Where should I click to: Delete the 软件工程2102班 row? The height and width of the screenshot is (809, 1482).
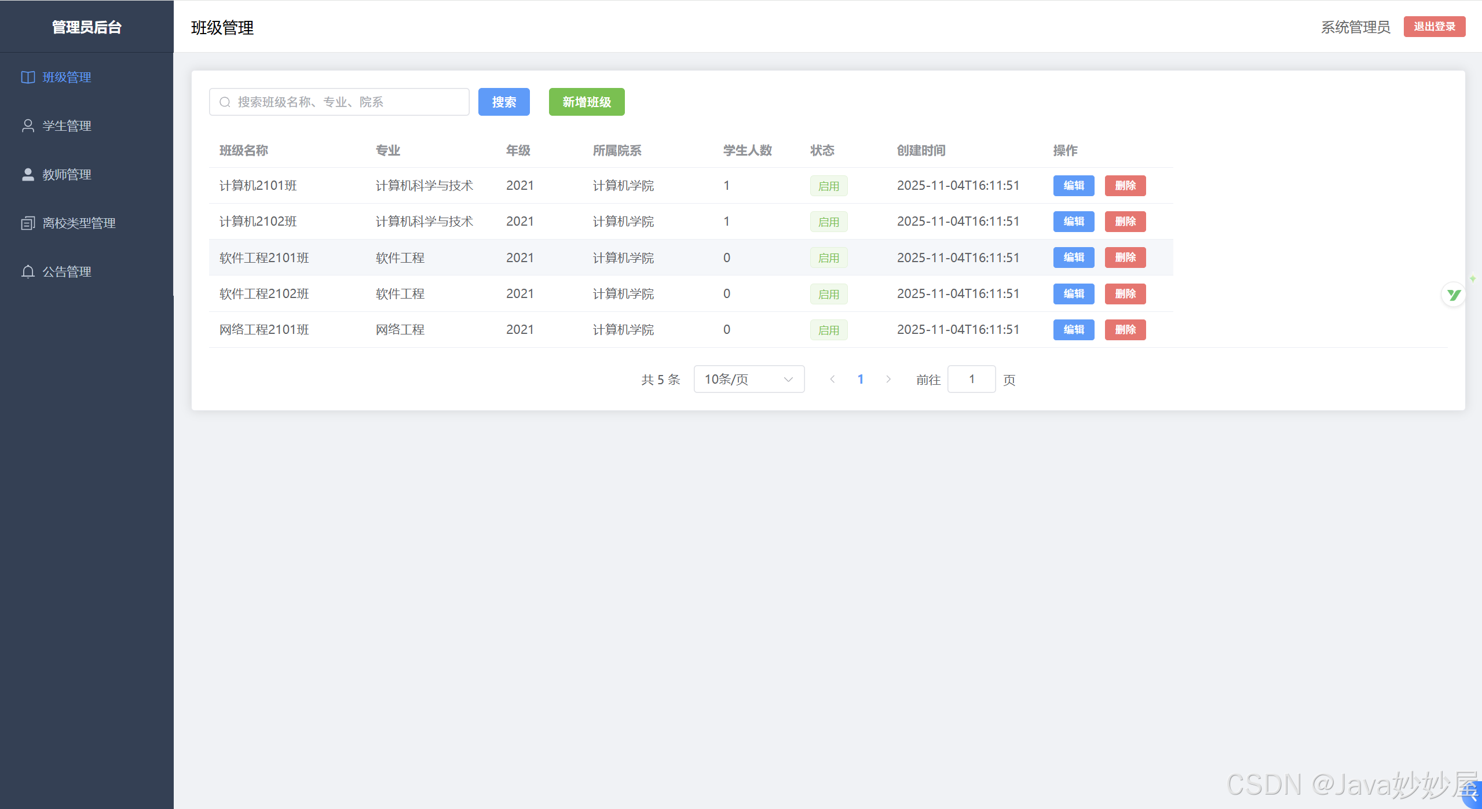[1125, 294]
